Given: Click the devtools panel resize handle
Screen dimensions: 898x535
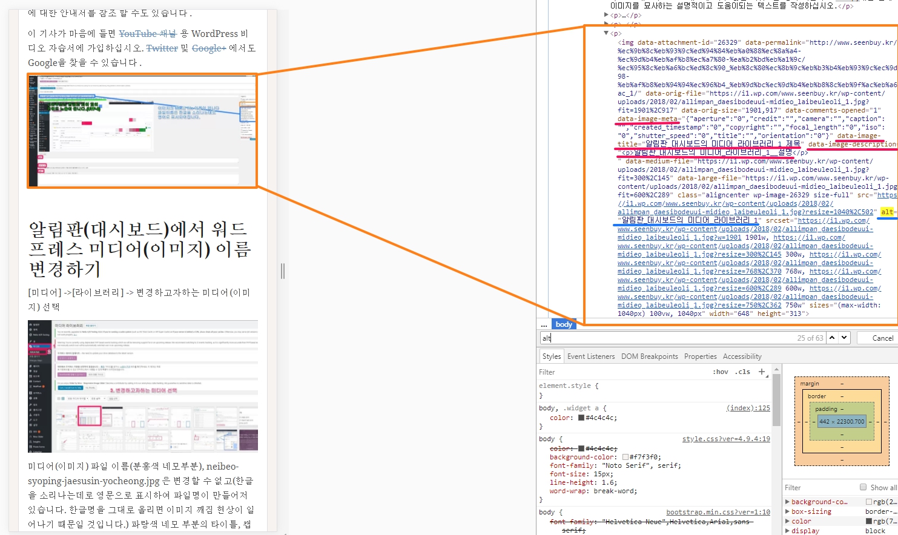Looking at the screenshot, I should pyautogui.click(x=283, y=271).
